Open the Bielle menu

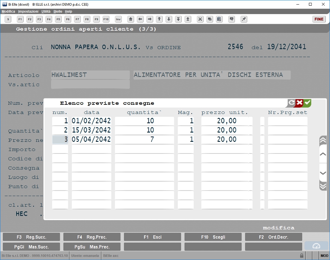click(x=58, y=11)
